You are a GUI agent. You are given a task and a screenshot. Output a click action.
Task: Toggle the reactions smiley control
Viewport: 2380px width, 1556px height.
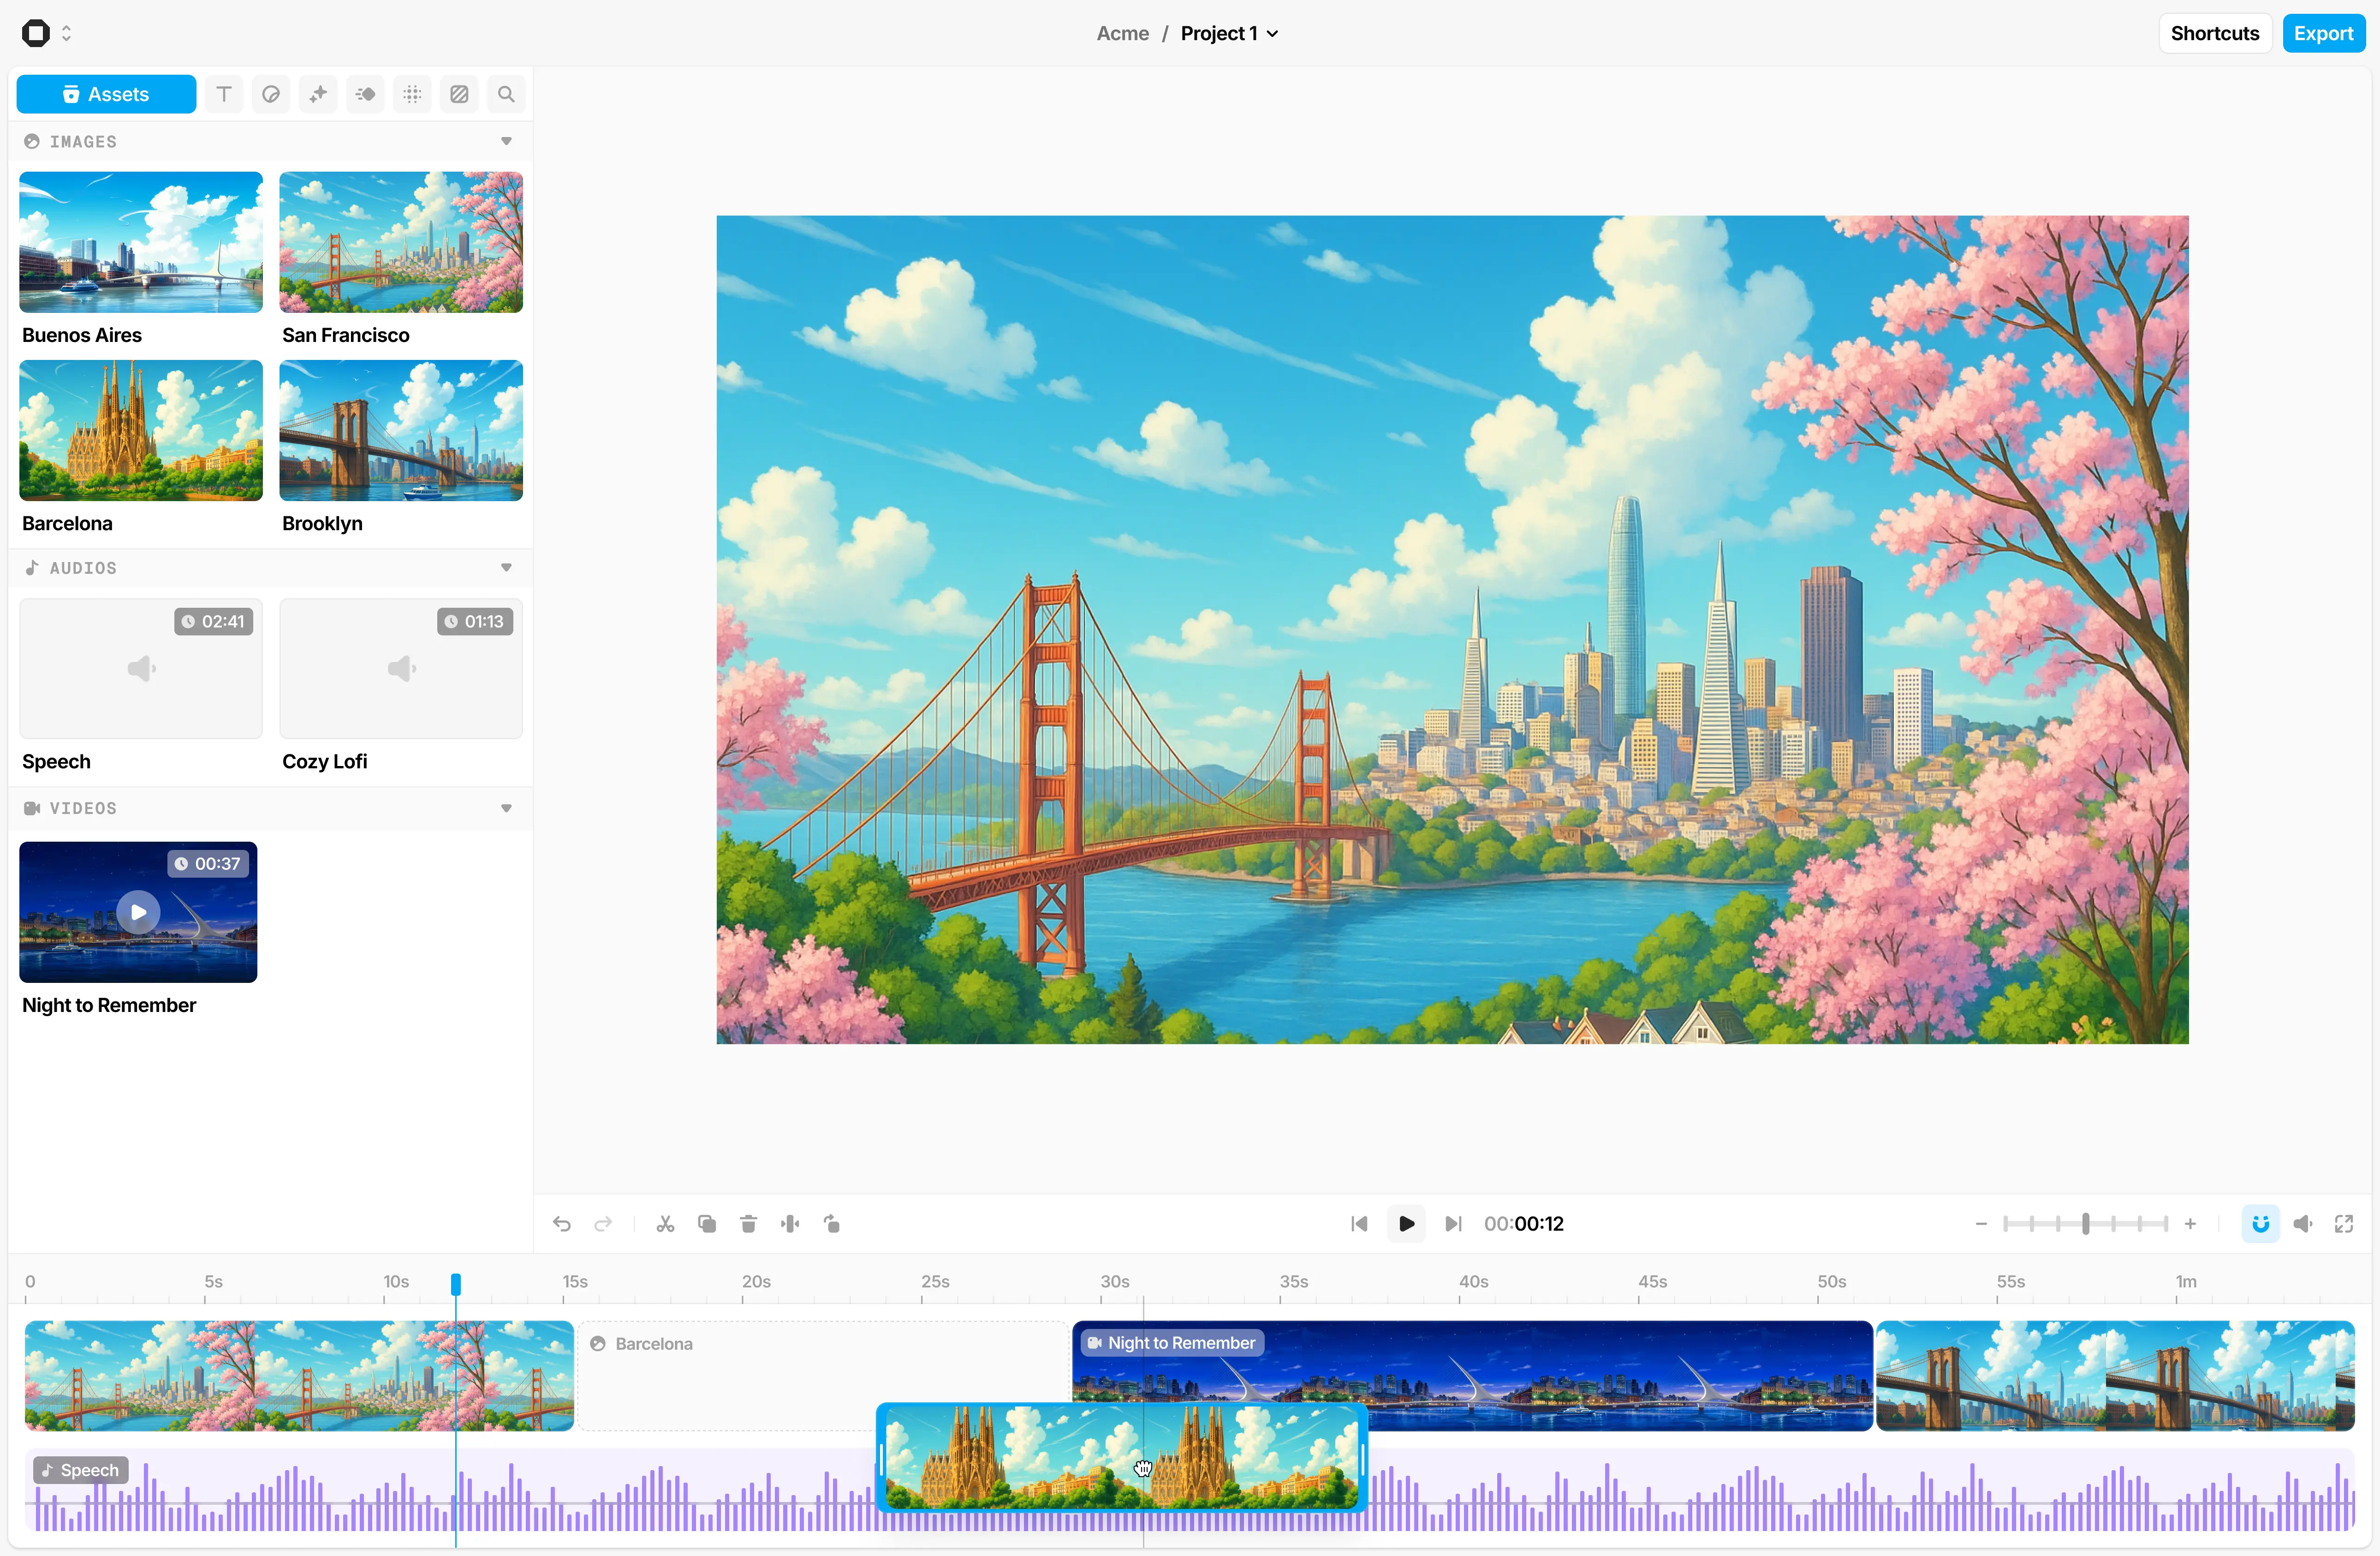click(2260, 1224)
